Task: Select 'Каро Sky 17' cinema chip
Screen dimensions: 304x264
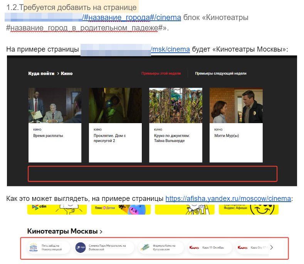Action: (252, 247)
